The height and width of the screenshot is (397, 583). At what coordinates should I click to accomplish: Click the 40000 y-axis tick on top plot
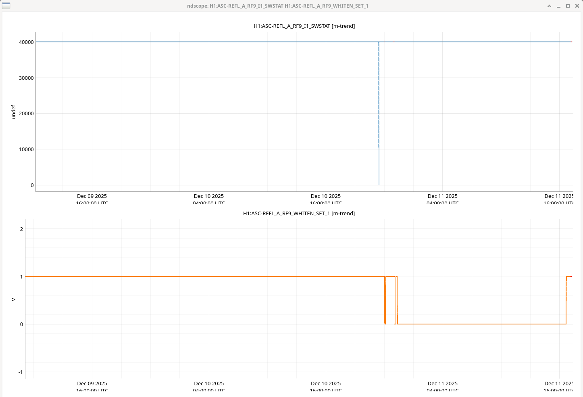[26, 42]
